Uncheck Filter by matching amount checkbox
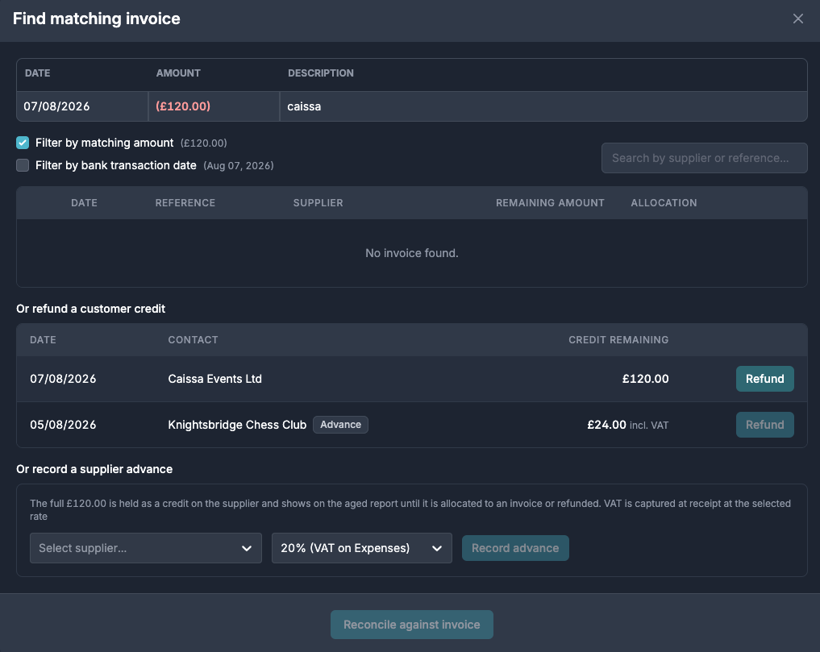The height and width of the screenshot is (652, 820). pos(23,143)
